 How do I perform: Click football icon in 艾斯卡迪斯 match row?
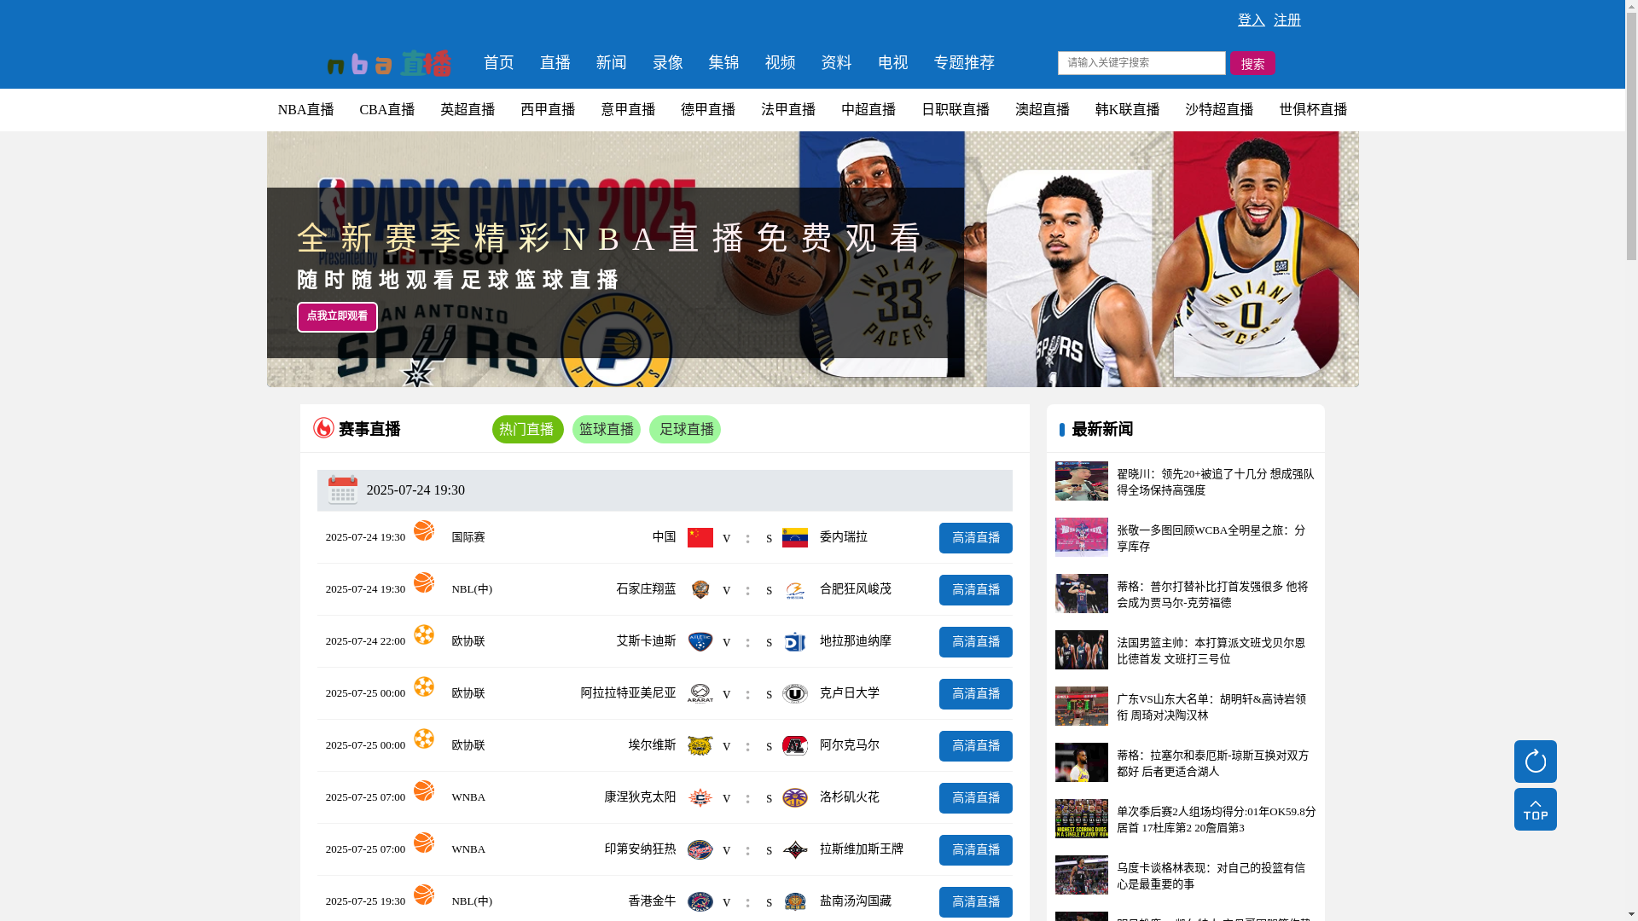[x=424, y=634]
